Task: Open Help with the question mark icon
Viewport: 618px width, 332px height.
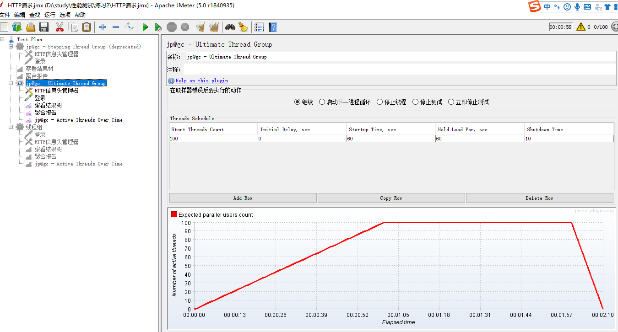Action: tap(272, 27)
